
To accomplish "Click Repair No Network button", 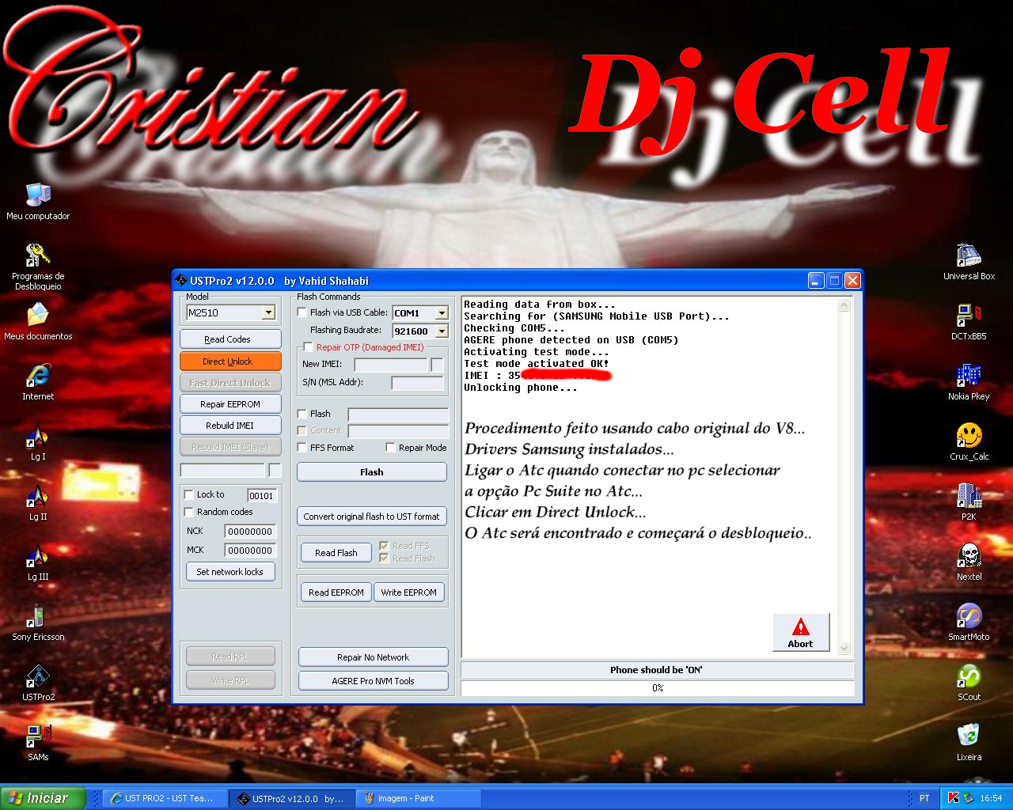I will 374,657.
